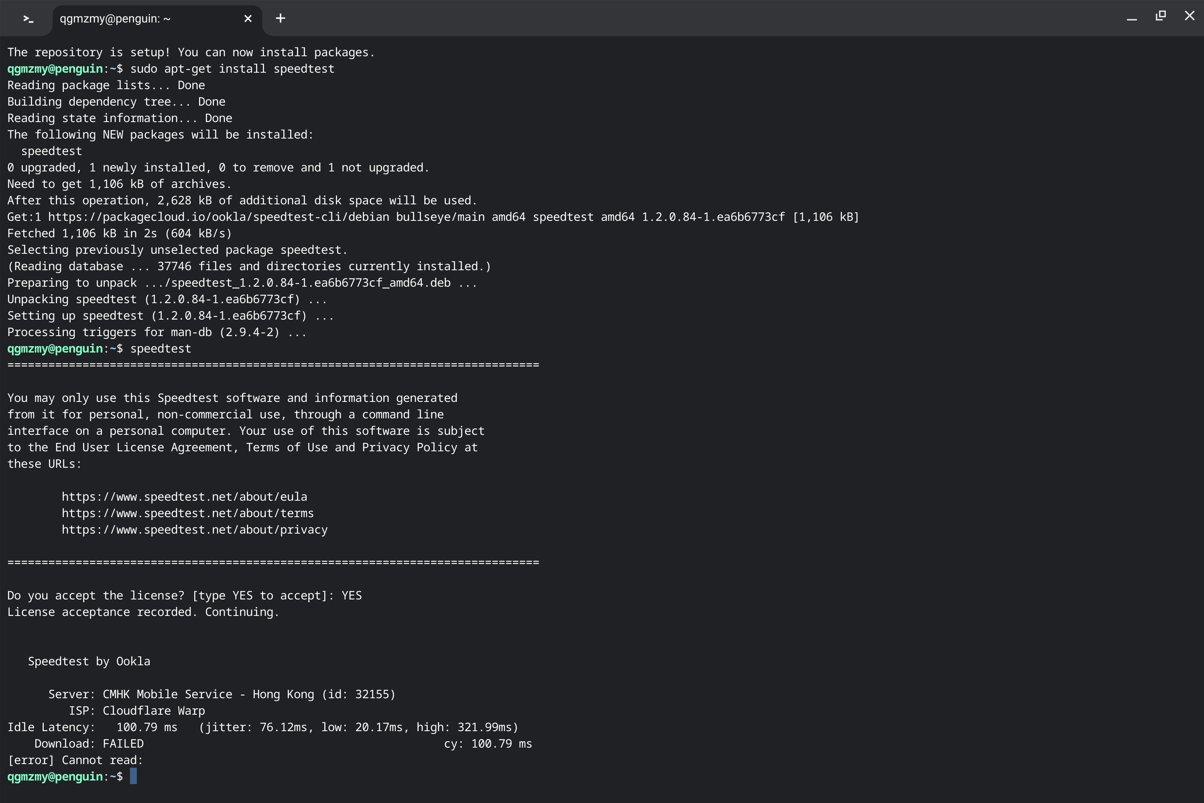Select the qgmzmy@penguin: ~ tab
This screenshot has height=803, width=1204.
coord(157,19)
